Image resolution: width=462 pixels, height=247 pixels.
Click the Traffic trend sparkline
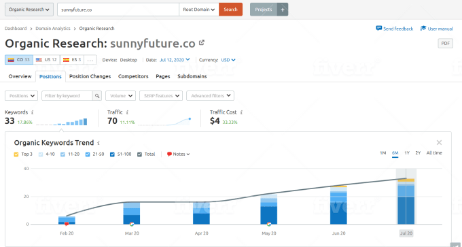point(164,122)
